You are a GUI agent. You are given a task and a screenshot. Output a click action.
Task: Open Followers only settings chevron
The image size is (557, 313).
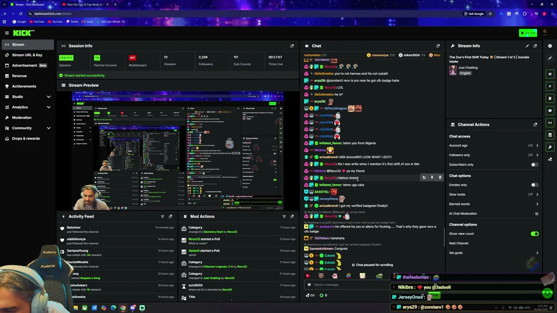537,155
